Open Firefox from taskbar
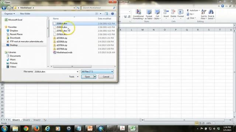This screenshot has width=236, height=132. [37, 128]
